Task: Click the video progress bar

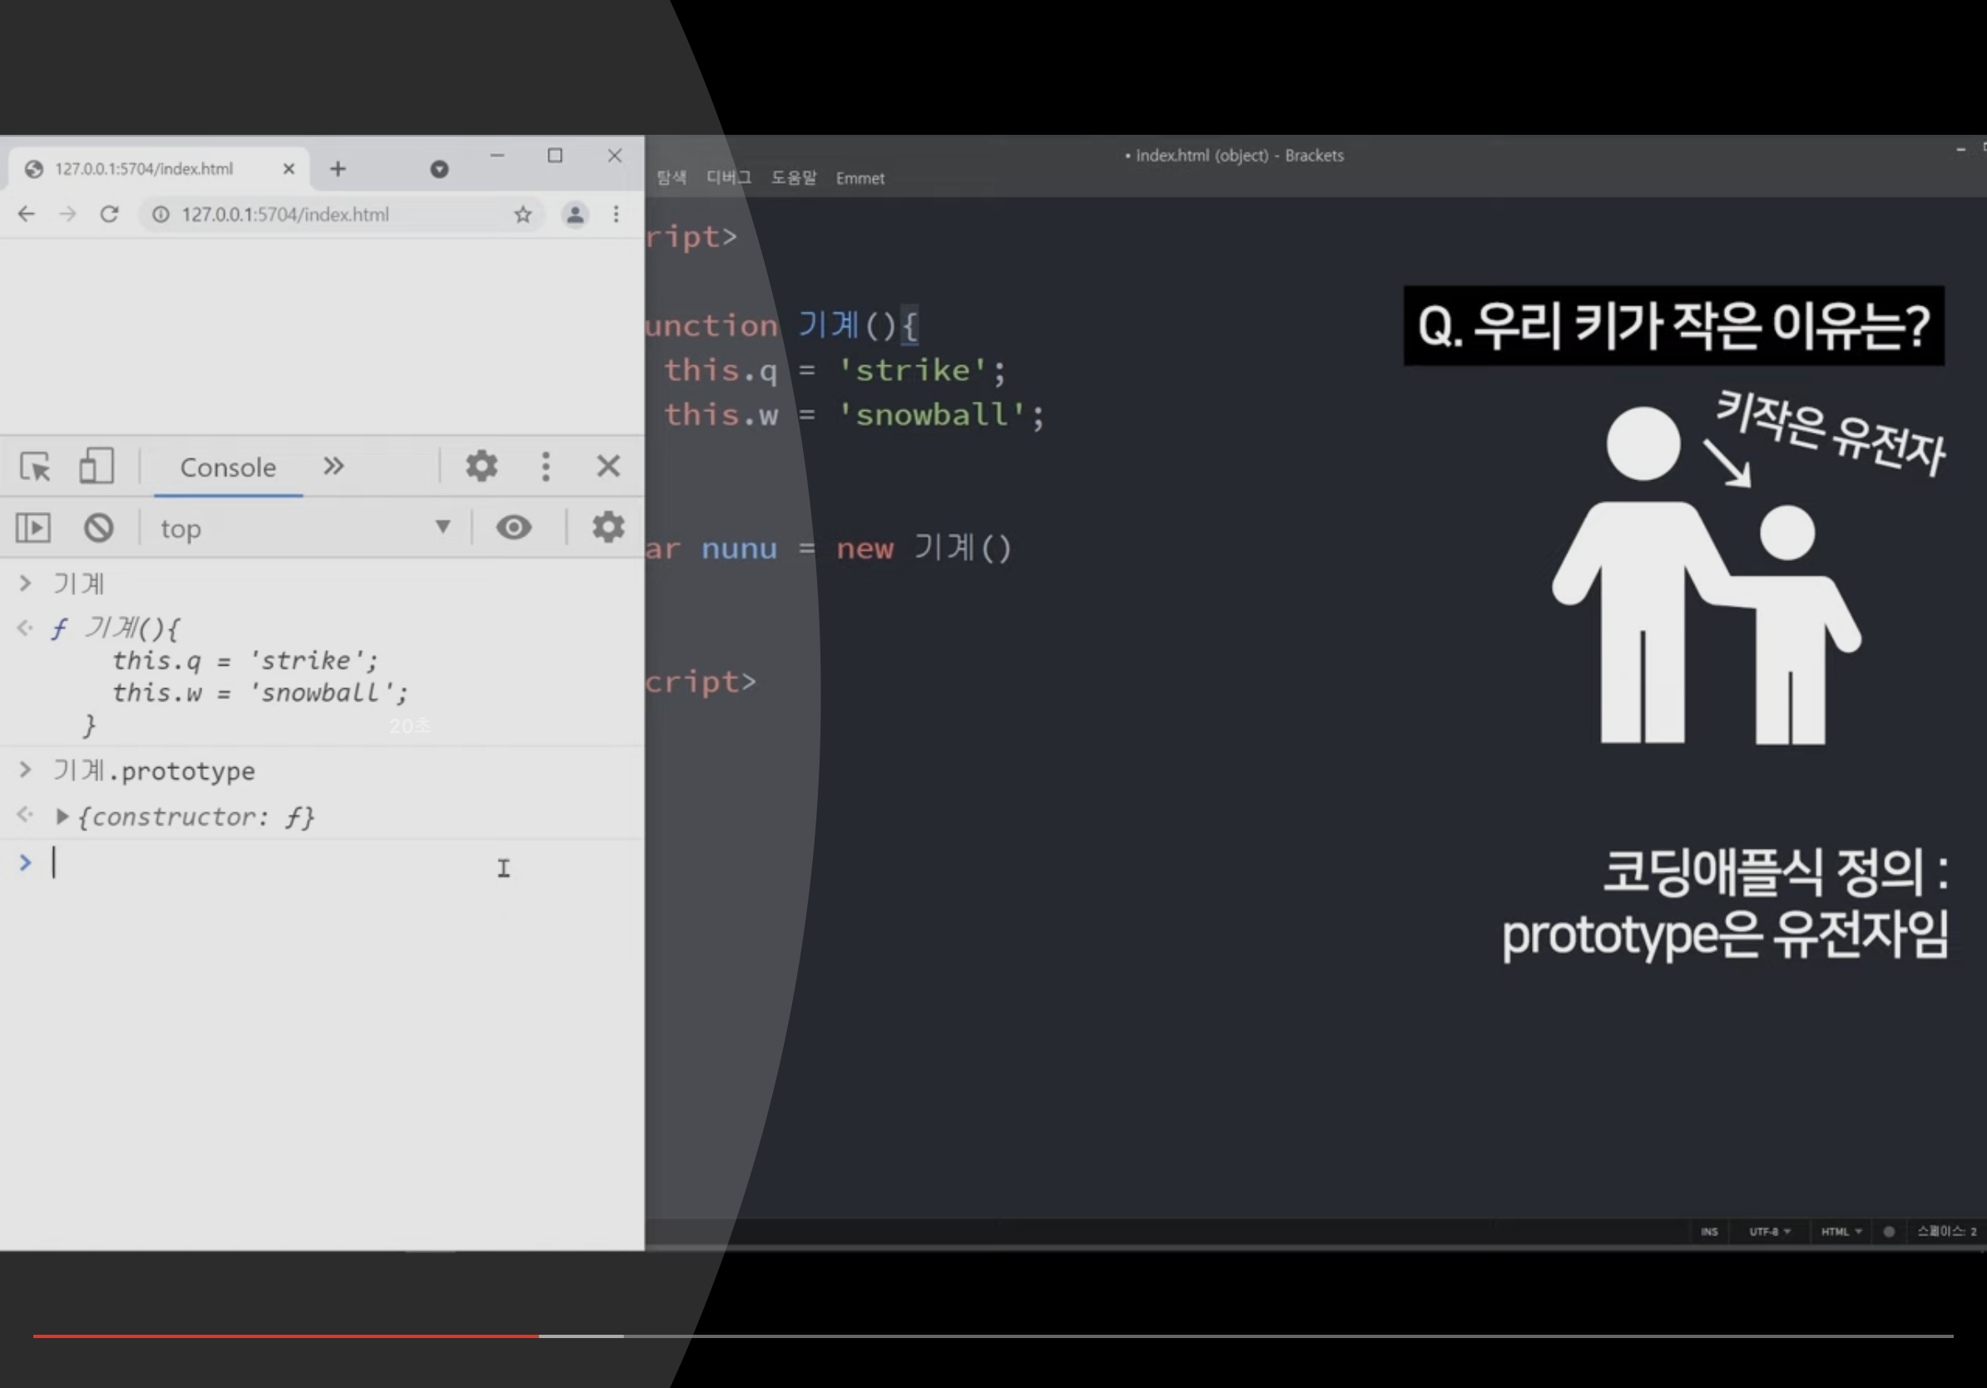Action: [x=993, y=1336]
